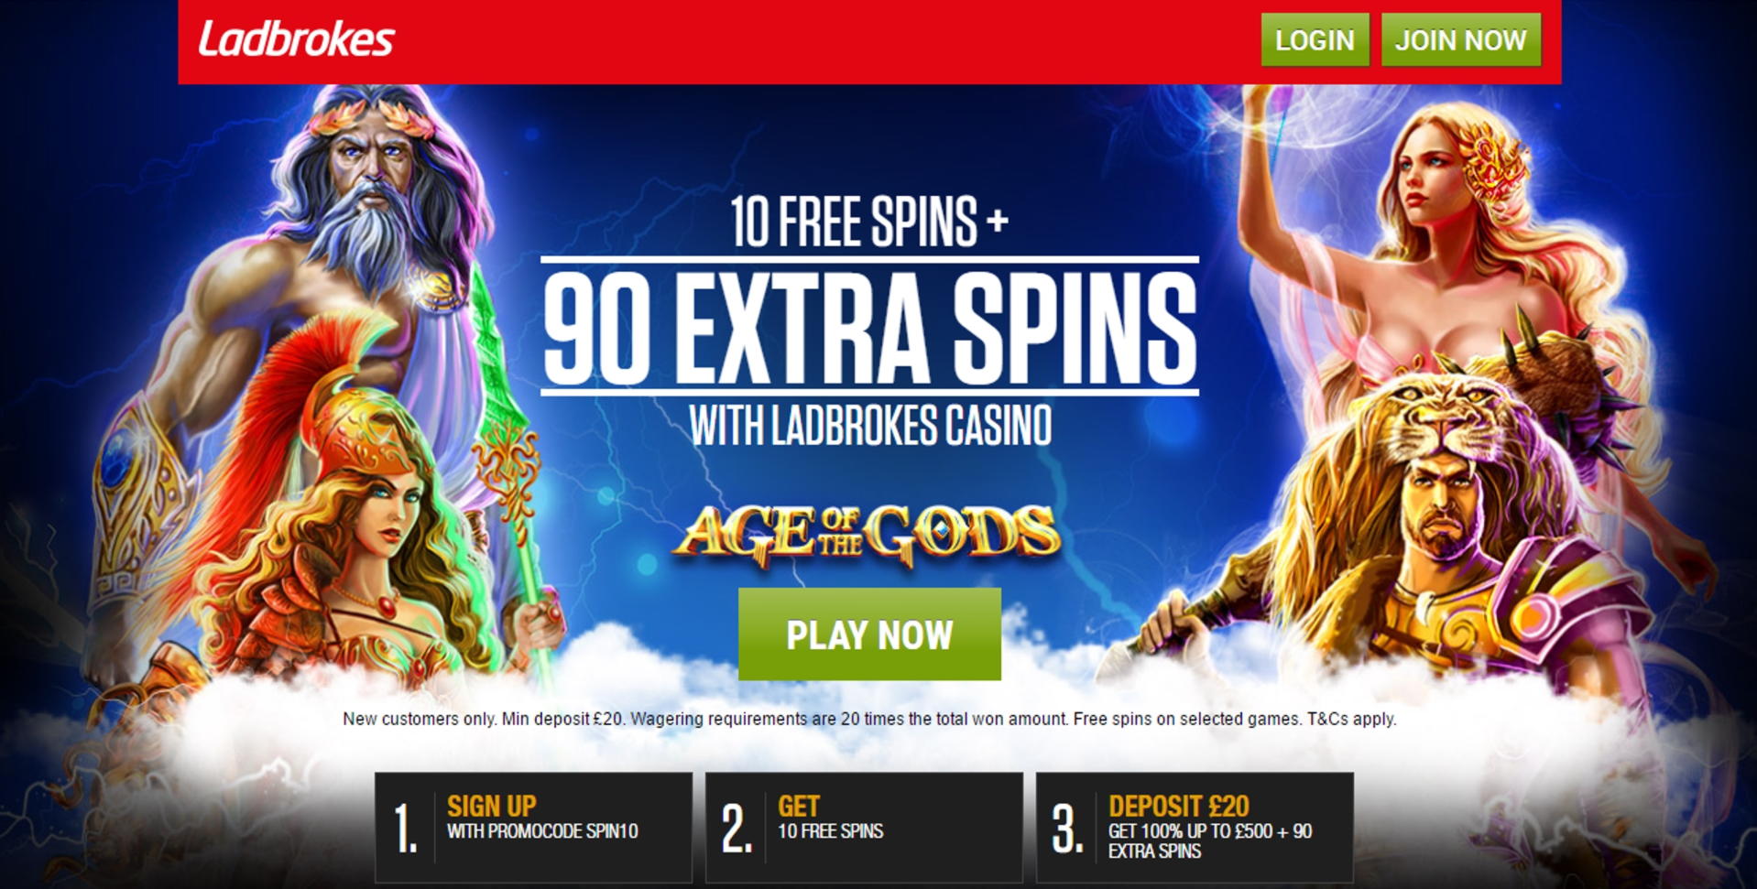Click the JOIN NOW button
Screen dimensions: 1757x889
(x=1460, y=40)
